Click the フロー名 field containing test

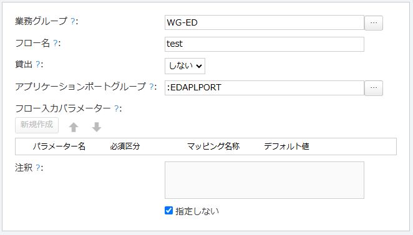coord(265,44)
